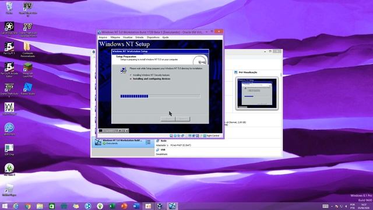Open Excel from the taskbar
The width and height of the screenshot is (373, 210).
click(x=112, y=206)
